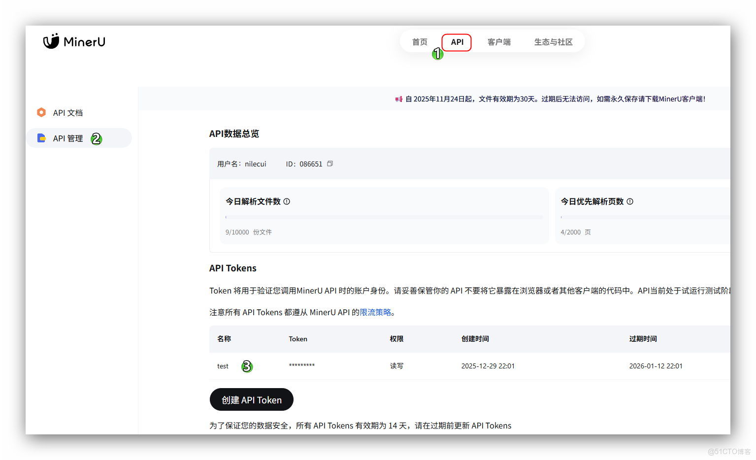Click the 读写 permission cell
The height and width of the screenshot is (460, 756).
click(x=396, y=366)
